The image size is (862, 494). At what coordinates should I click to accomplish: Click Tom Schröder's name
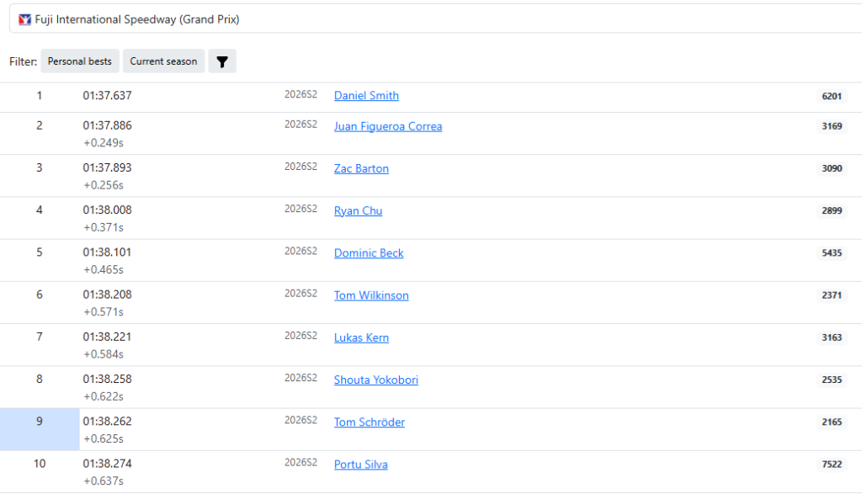click(x=370, y=422)
